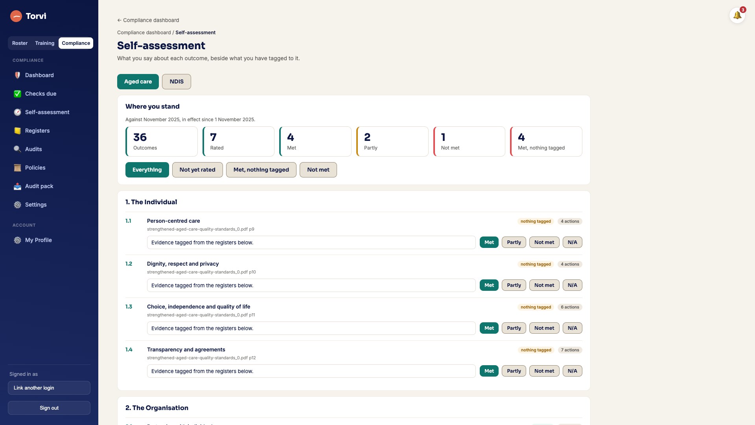This screenshot has width=755, height=425.
Task: Click the My Profile gear icon
Action: 17,240
